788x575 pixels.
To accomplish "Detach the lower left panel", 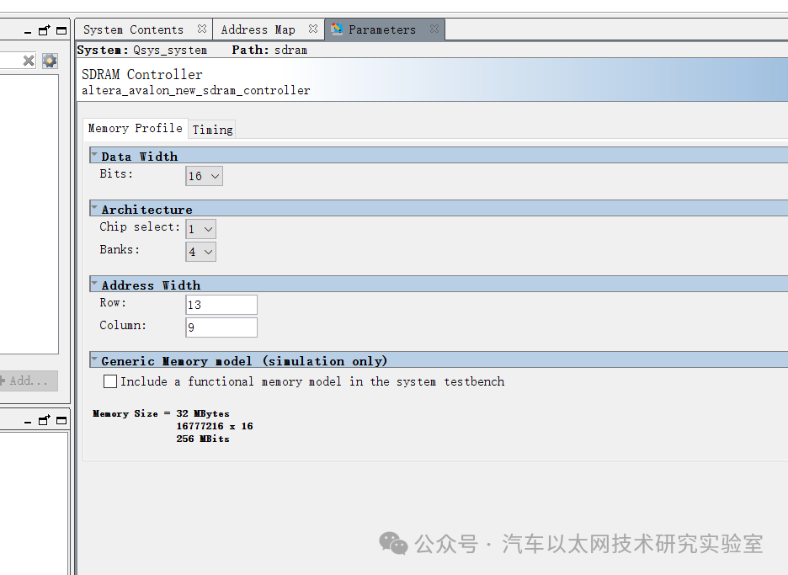I will (x=45, y=420).
